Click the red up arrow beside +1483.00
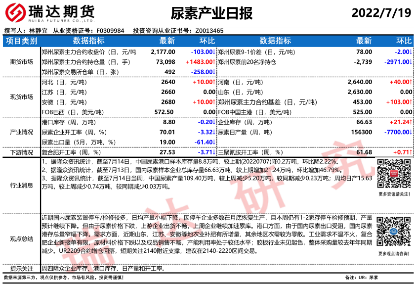The height and width of the screenshot is (286, 416). tap(213, 62)
